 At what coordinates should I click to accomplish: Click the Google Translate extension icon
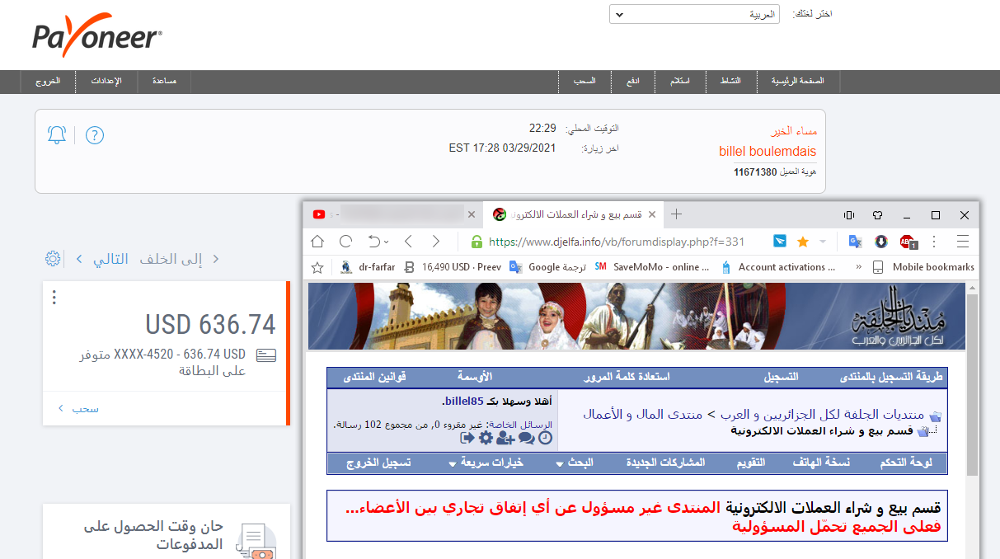pyautogui.click(x=856, y=242)
